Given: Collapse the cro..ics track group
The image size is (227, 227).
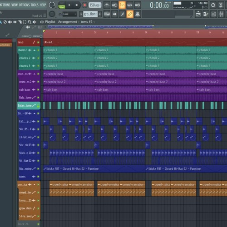Looking at the screenshot, I should pyautogui.click(x=35, y=185).
